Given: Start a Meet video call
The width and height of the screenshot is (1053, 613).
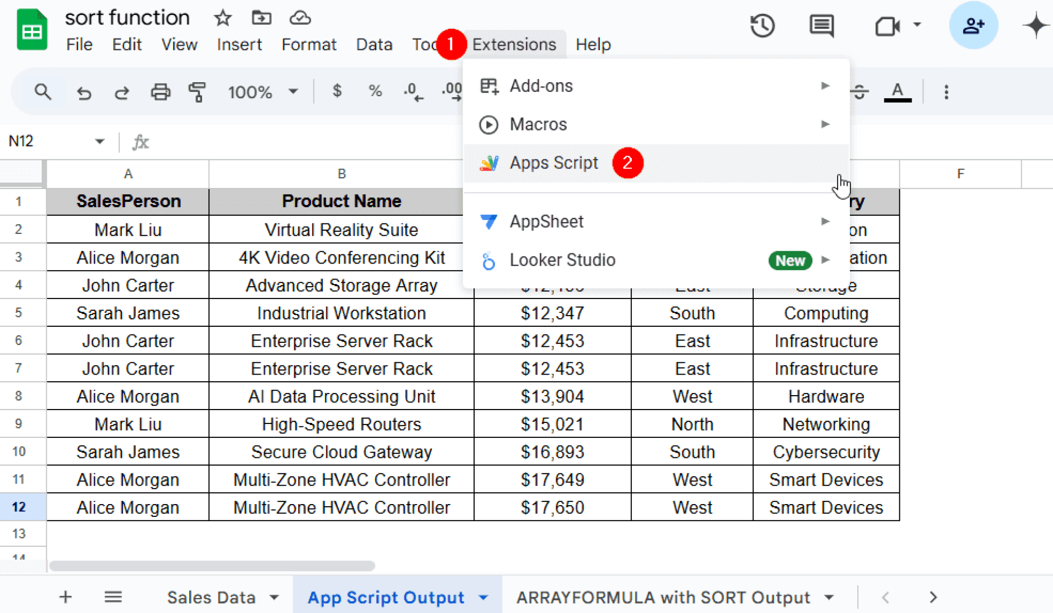Looking at the screenshot, I should click(x=888, y=25).
